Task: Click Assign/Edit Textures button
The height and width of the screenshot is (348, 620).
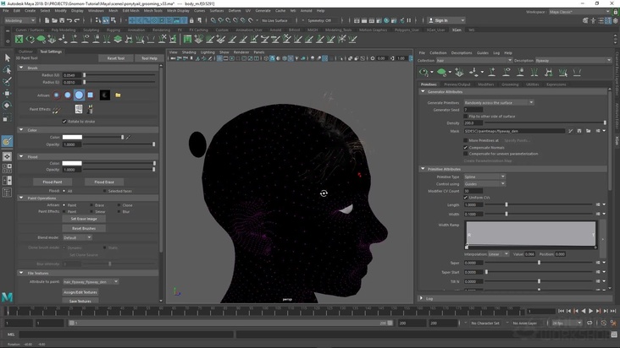Action: click(x=81, y=292)
